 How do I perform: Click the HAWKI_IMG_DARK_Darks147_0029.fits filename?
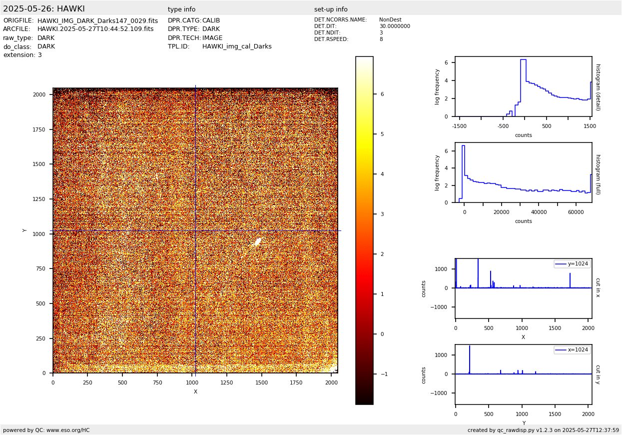point(97,21)
